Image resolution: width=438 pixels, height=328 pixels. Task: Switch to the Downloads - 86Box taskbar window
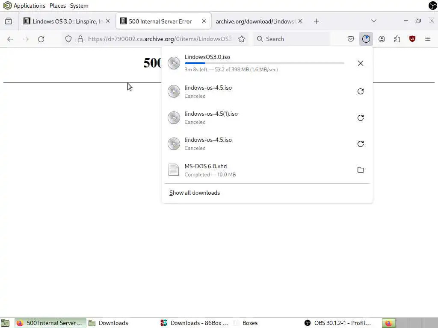click(x=195, y=323)
